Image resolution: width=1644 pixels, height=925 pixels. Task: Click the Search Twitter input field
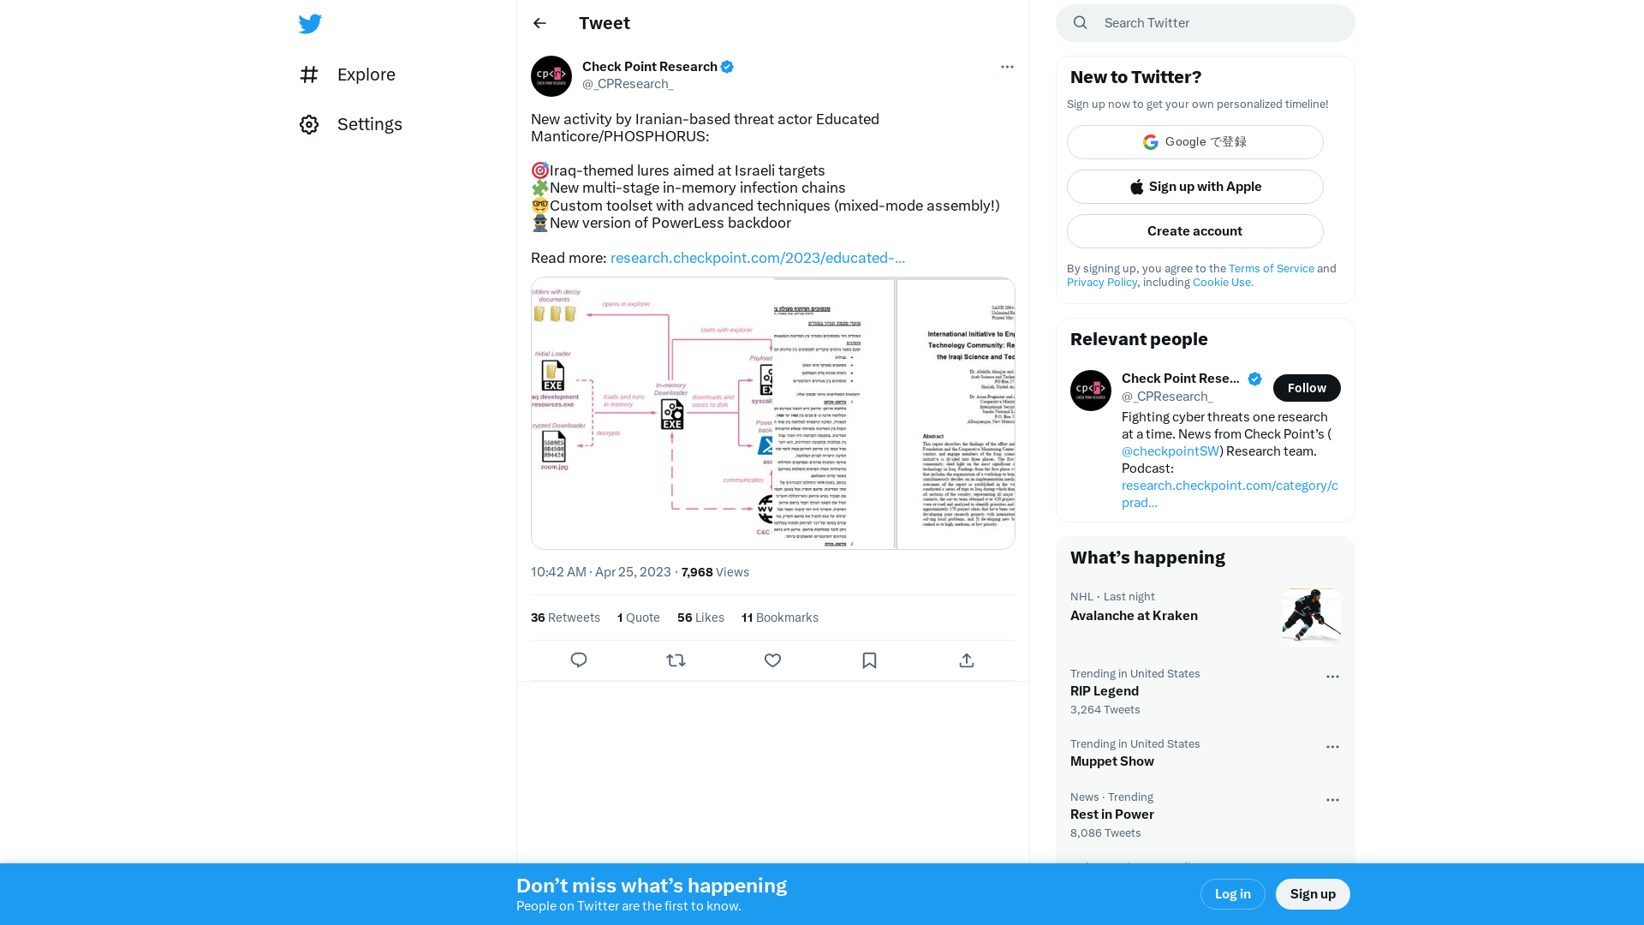point(1205,22)
